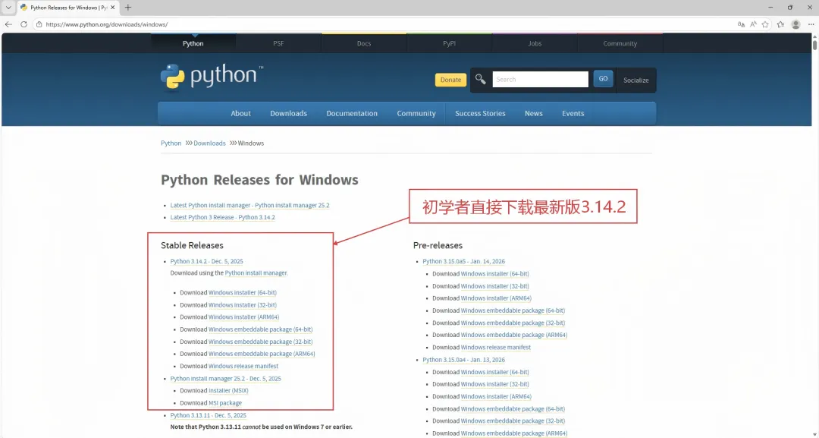Add page to favorites with star icon
Screen dimensions: 819x438
point(765,24)
